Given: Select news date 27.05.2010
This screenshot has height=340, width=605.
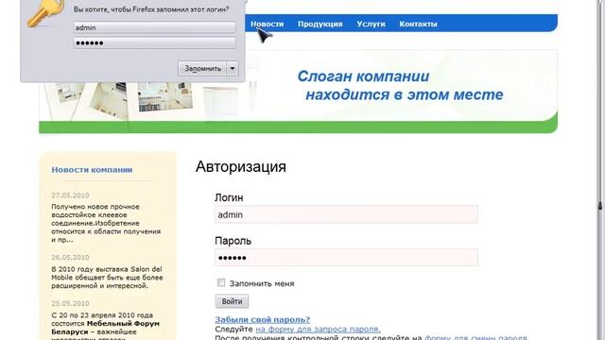Looking at the screenshot, I should pos(70,195).
